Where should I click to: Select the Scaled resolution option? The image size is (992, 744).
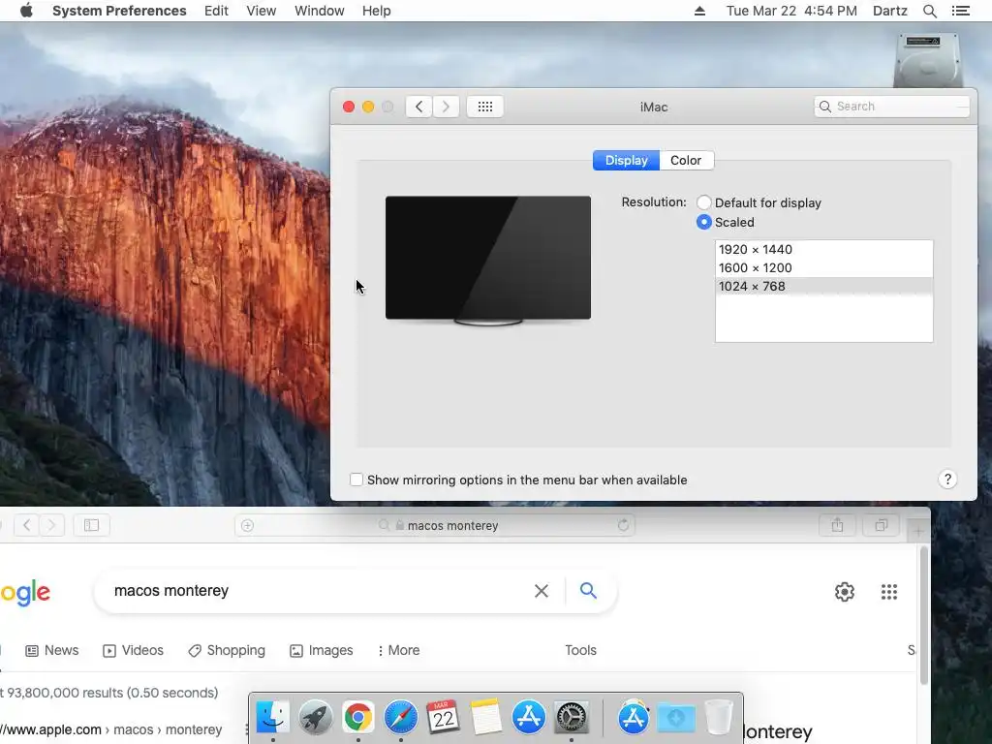704,222
